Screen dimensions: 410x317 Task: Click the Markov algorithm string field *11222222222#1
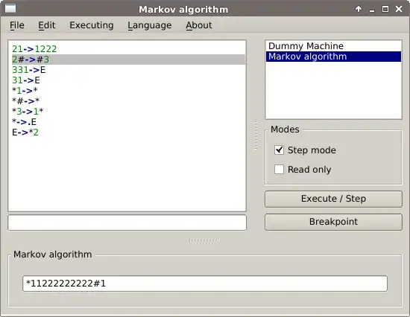pyautogui.click(x=205, y=284)
